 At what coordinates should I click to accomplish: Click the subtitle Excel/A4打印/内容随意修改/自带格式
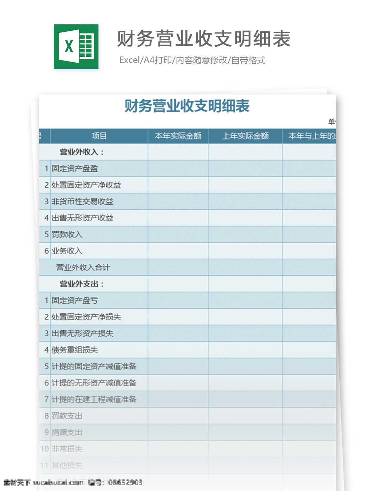(x=192, y=60)
